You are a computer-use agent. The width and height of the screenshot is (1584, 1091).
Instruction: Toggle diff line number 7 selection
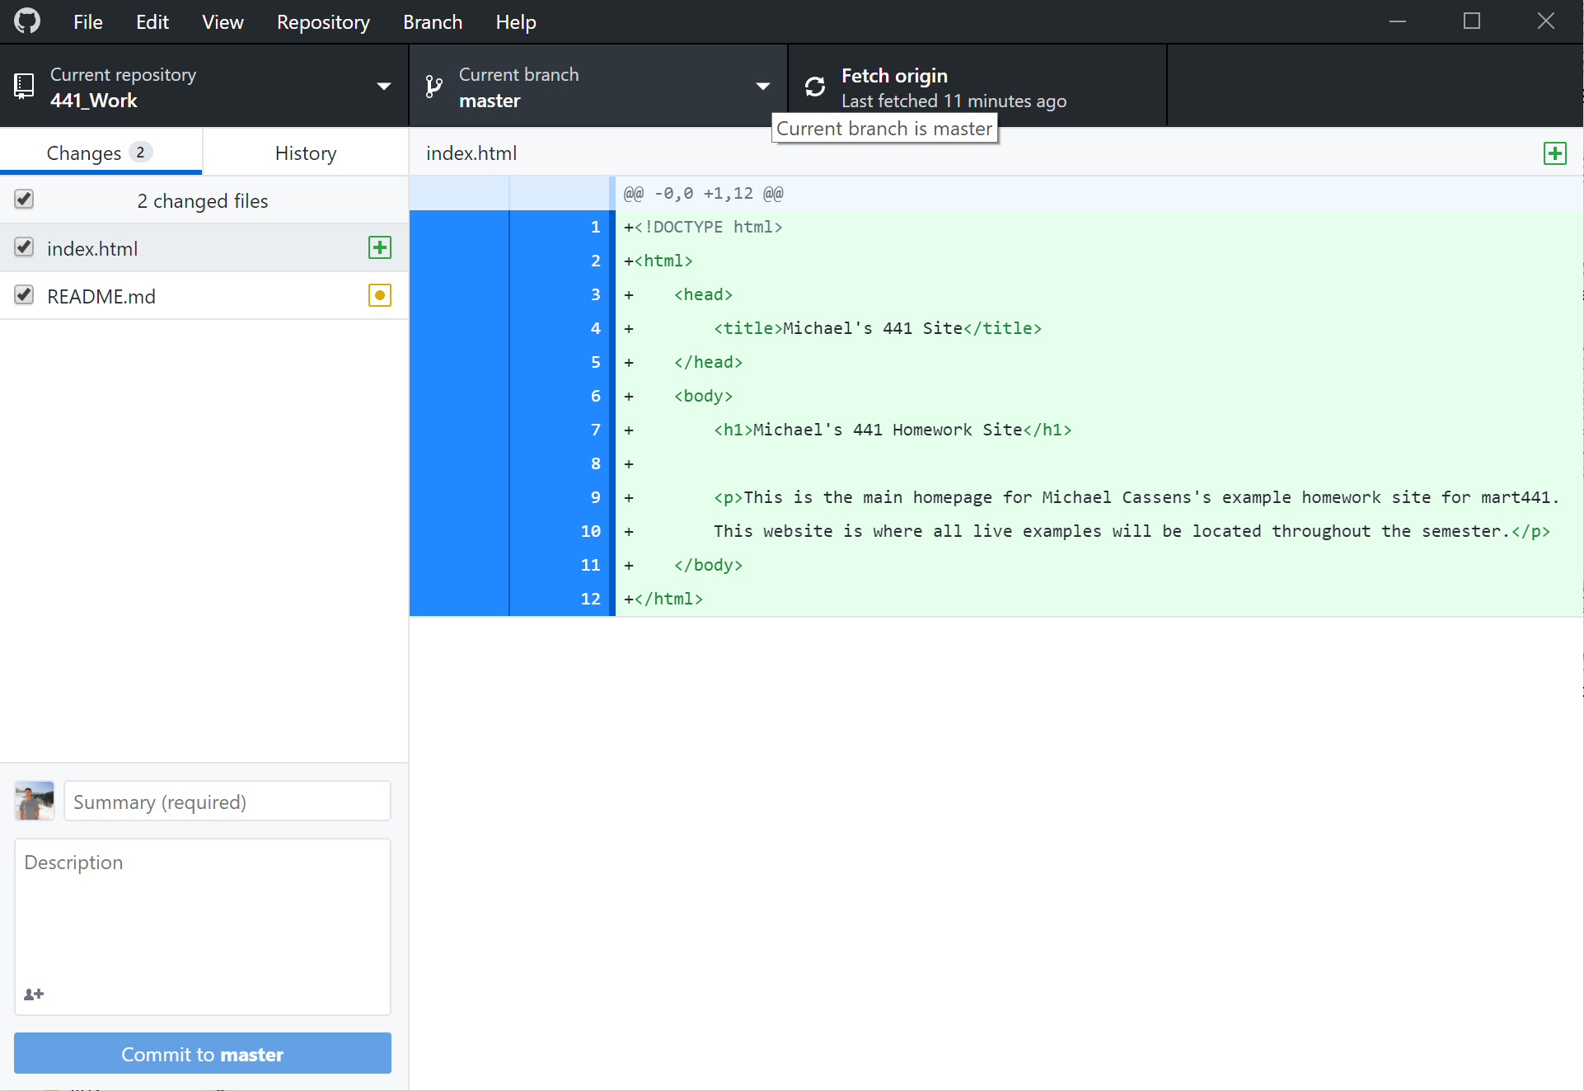coord(595,430)
